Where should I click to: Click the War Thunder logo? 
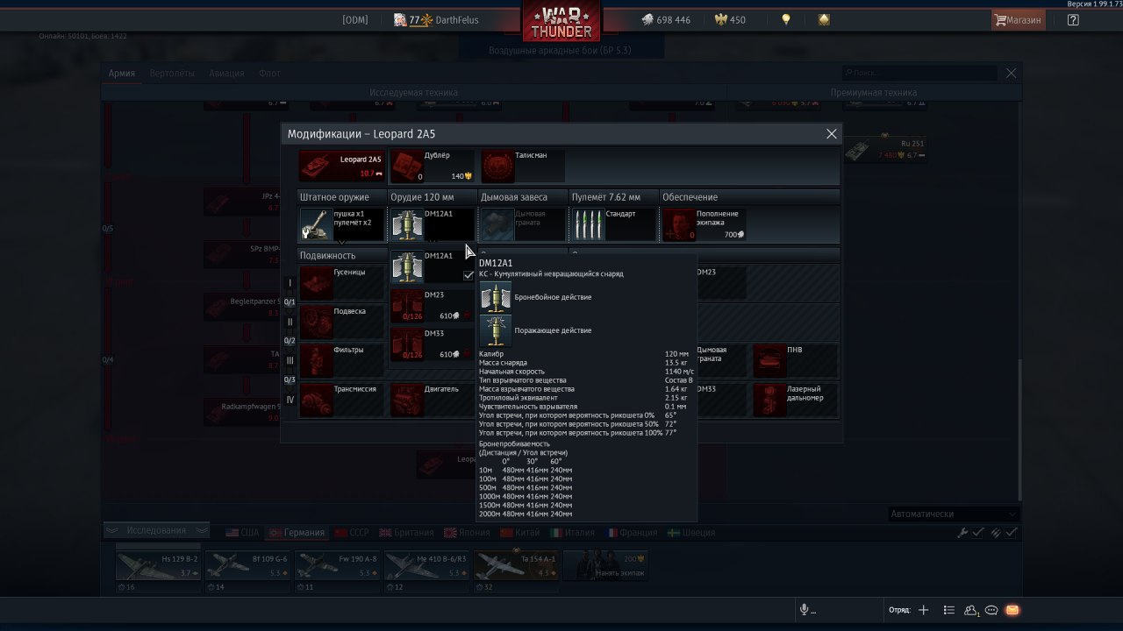pyautogui.click(x=561, y=22)
